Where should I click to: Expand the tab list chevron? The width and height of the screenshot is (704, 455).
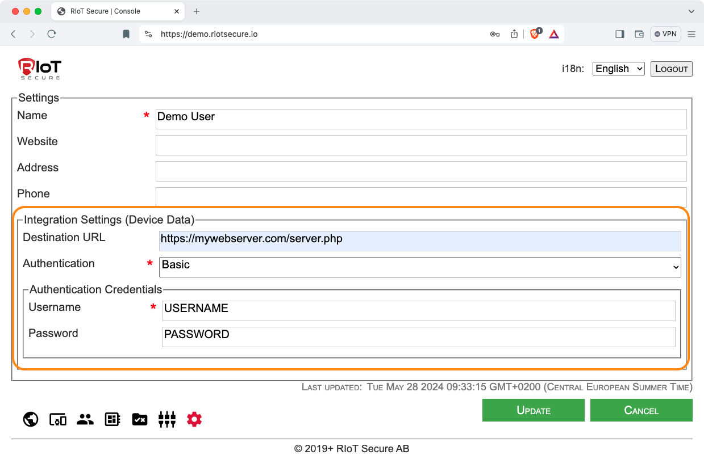691,11
